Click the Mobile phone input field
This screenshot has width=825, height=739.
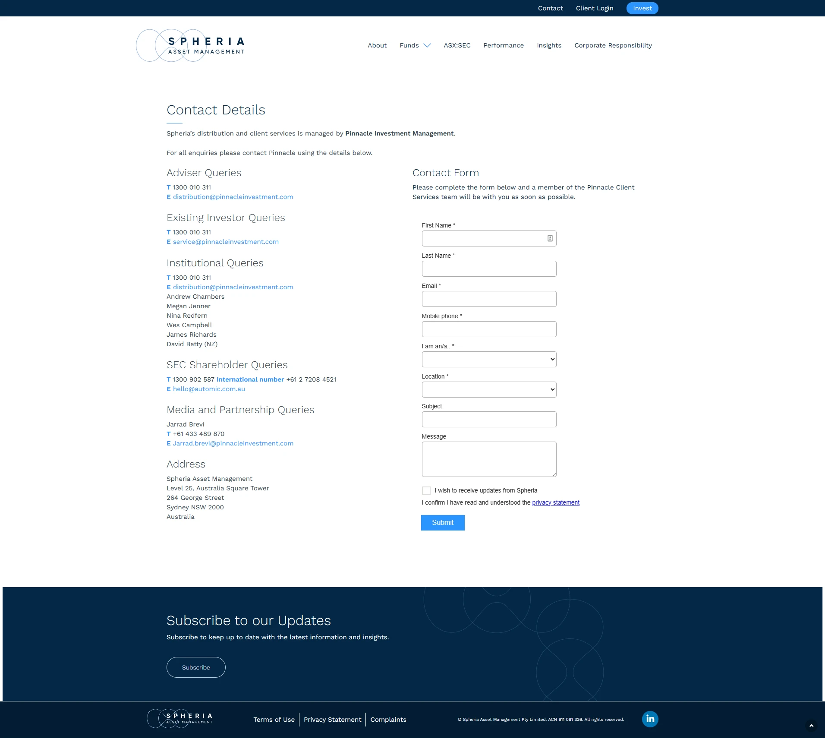pos(489,329)
